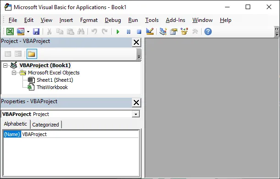The height and width of the screenshot is (179, 280).
Task: Click the Redo arrow icon
Action: (104, 32)
